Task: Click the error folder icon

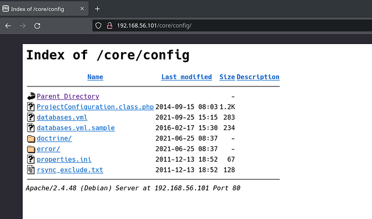Action: click(x=31, y=149)
